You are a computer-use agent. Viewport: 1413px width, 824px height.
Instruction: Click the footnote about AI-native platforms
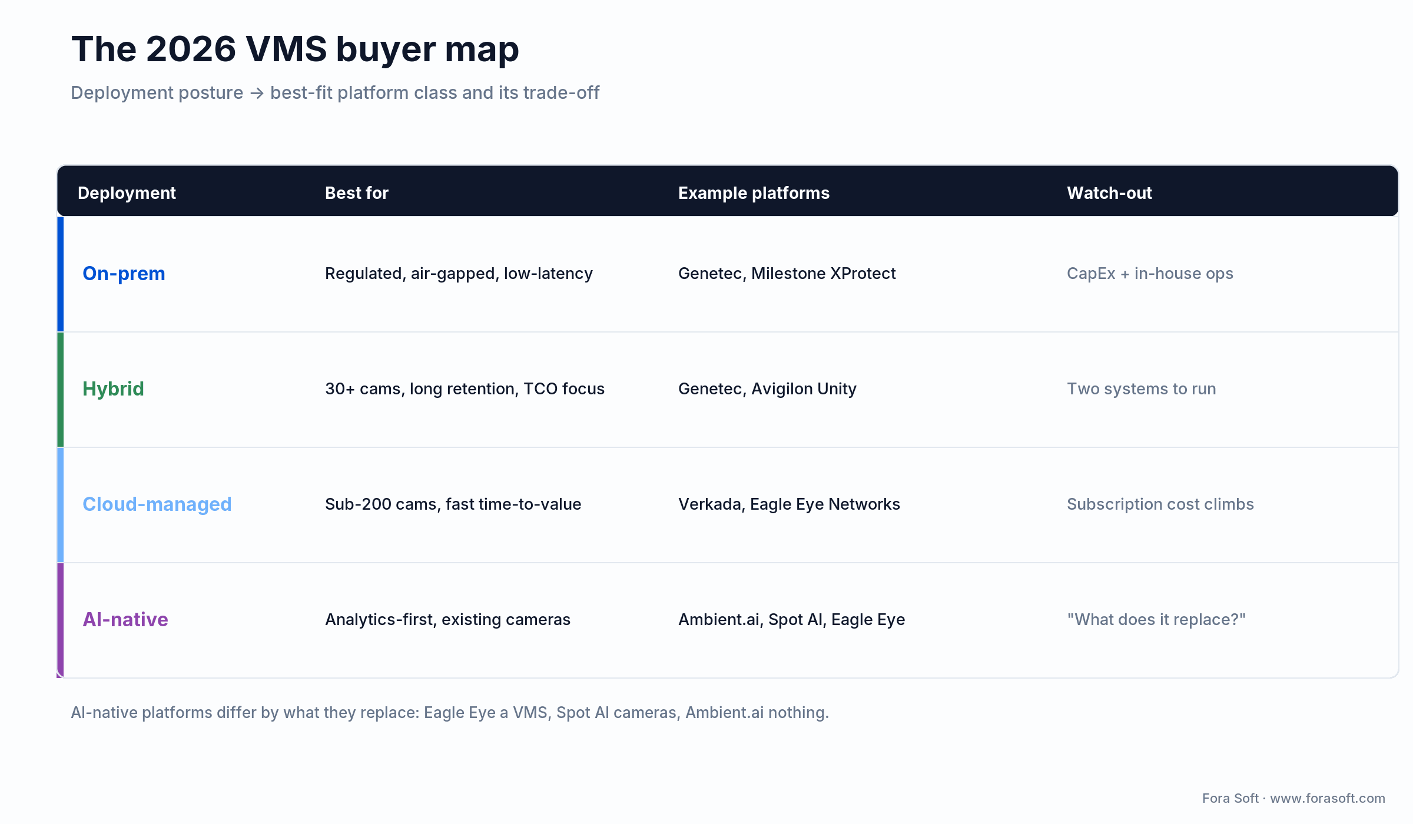click(450, 713)
